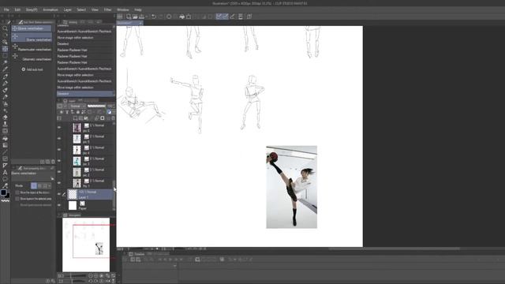The height and width of the screenshot is (284, 505).
Task: Click the Redo arrow icon
Action: (161, 17)
